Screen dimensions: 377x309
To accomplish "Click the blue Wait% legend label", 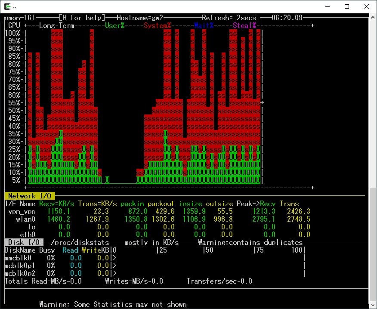I will click(204, 25).
